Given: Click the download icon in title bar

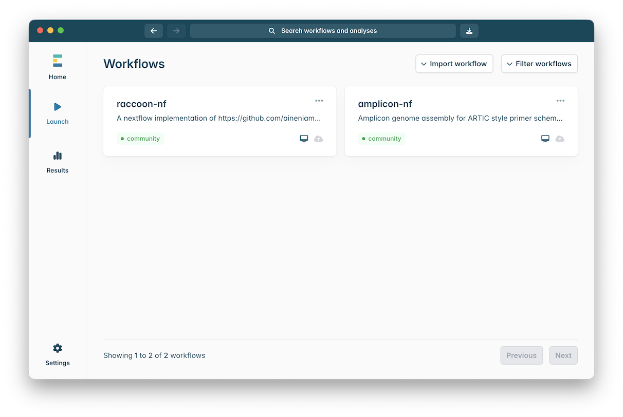Looking at the screenshot, I should tap(469, 31).
